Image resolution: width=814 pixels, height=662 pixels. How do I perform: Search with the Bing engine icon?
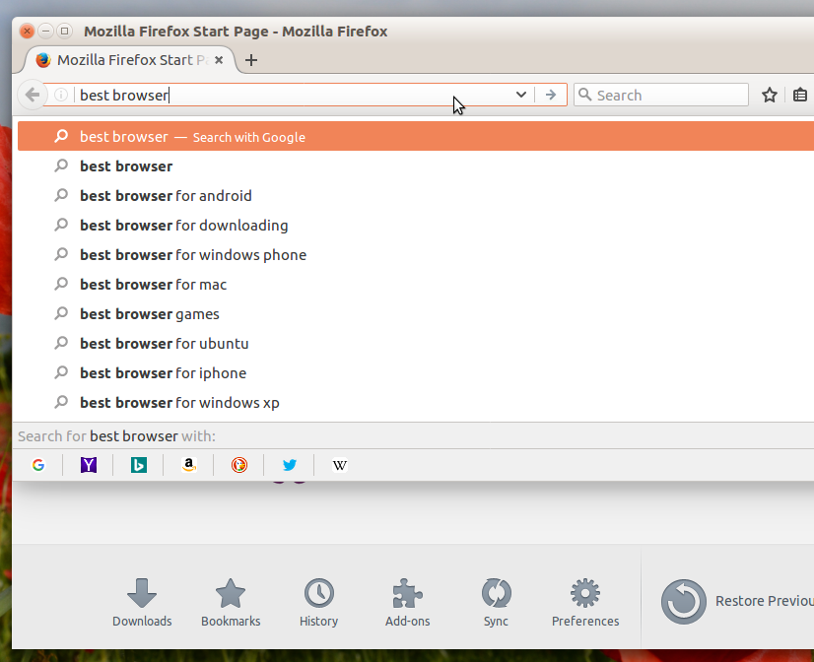139,465
